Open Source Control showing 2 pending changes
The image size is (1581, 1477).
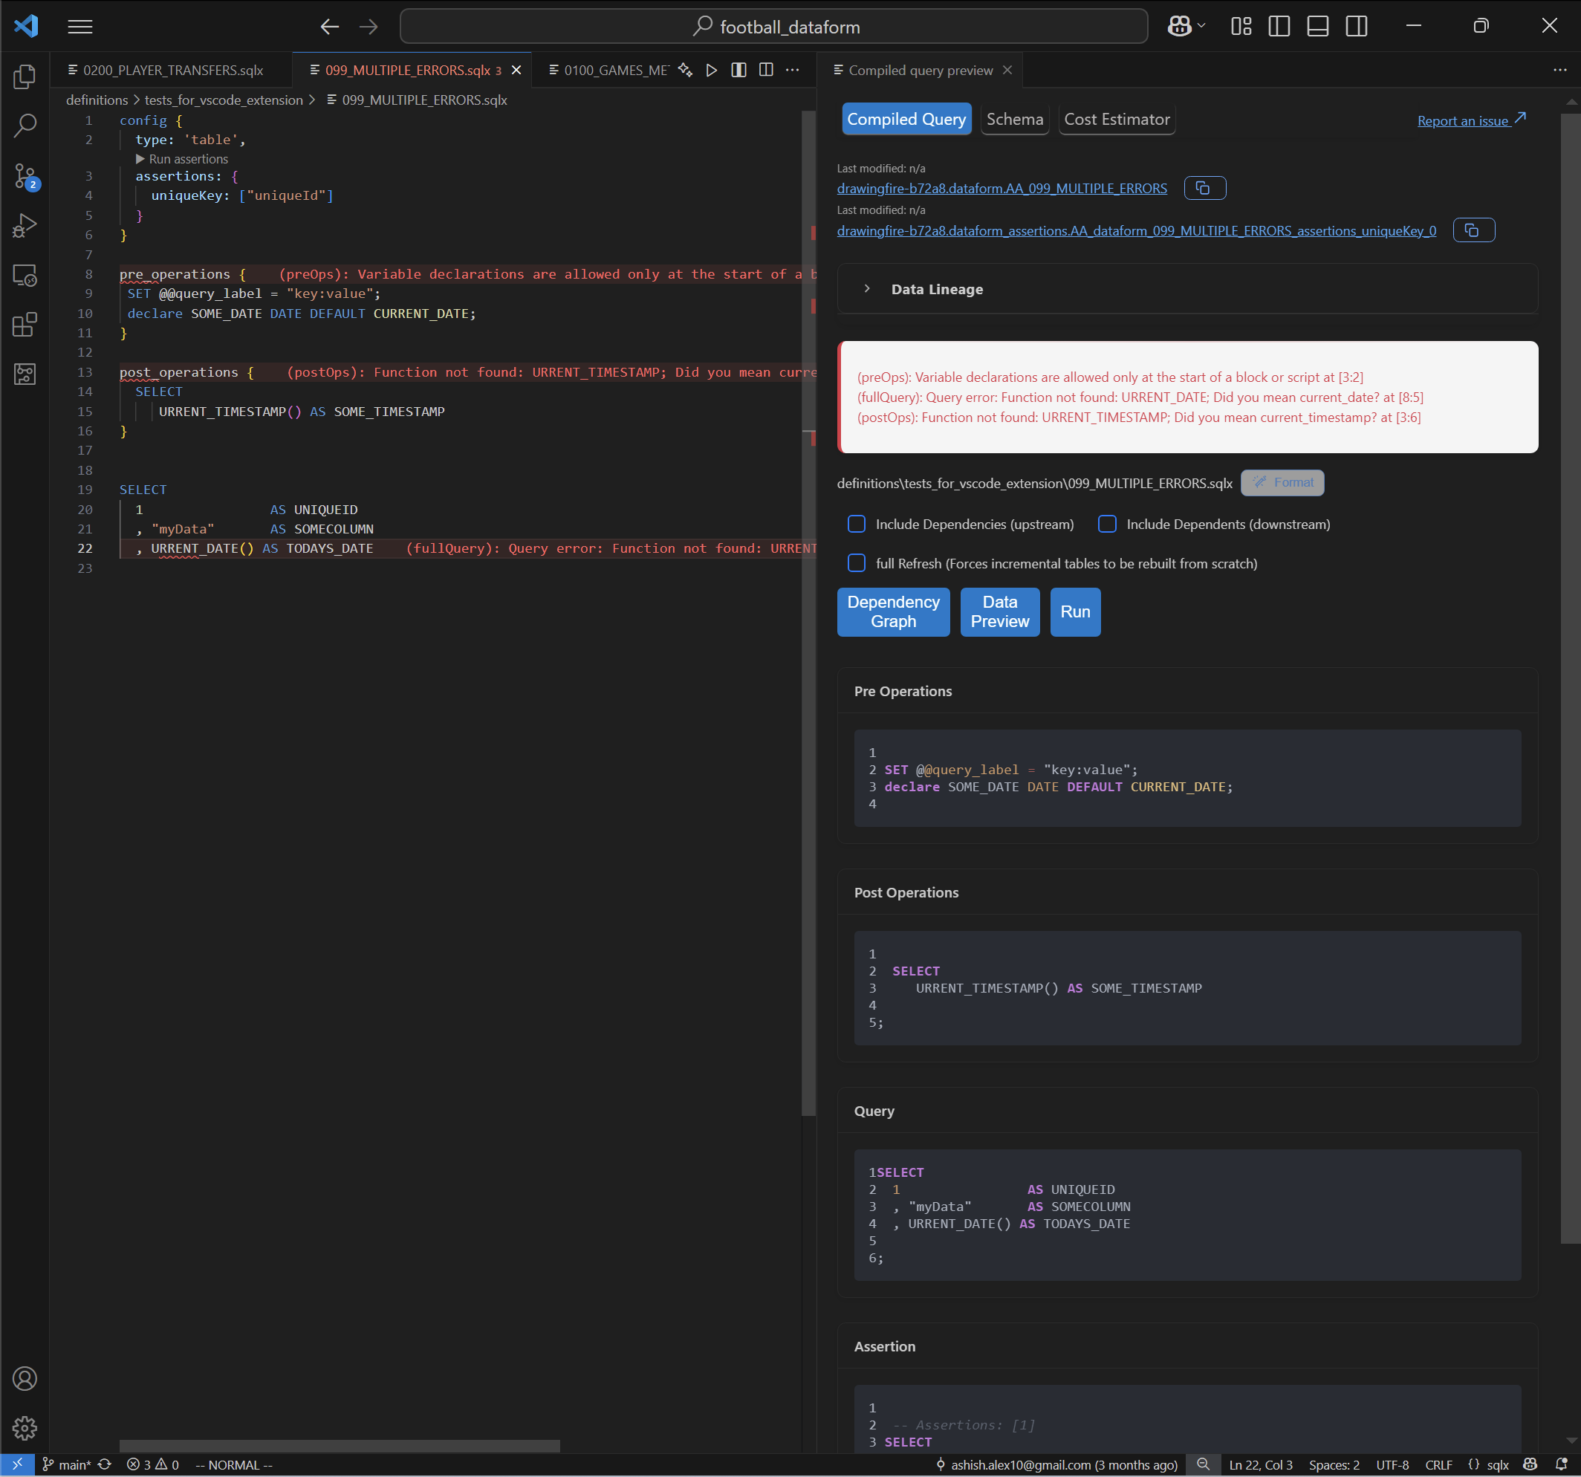click(25, 177)
